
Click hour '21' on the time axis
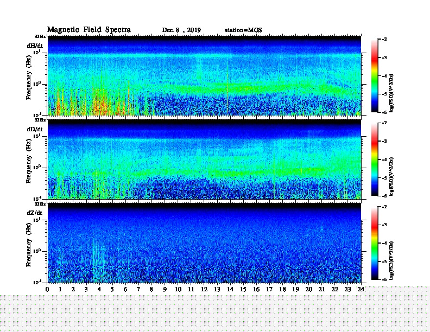point(321,289)
